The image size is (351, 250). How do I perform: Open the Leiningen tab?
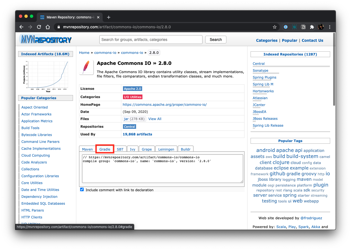166,149
